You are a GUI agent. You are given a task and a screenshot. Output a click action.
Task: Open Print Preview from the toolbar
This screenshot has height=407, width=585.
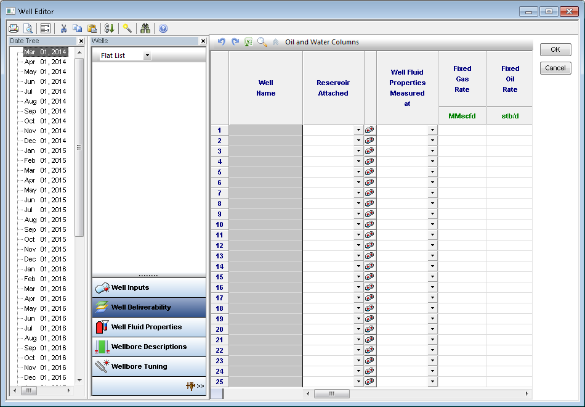pyautogui.click(x=28, y=28)
